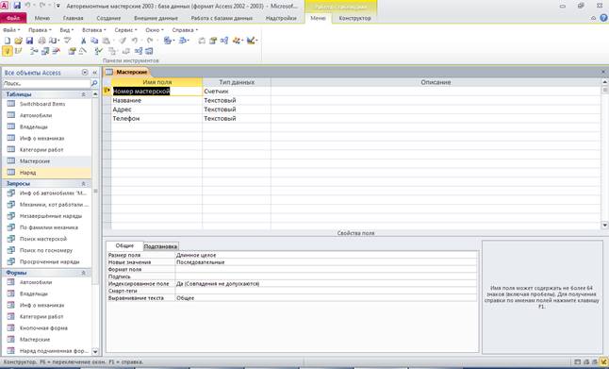Viewport: 609px width, 369px height.
Task: Click the Help question mark icon
Action: 603,18
